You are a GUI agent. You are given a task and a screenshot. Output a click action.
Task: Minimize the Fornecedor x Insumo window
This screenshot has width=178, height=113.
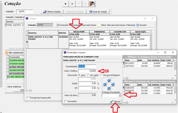tap(158, 52)
